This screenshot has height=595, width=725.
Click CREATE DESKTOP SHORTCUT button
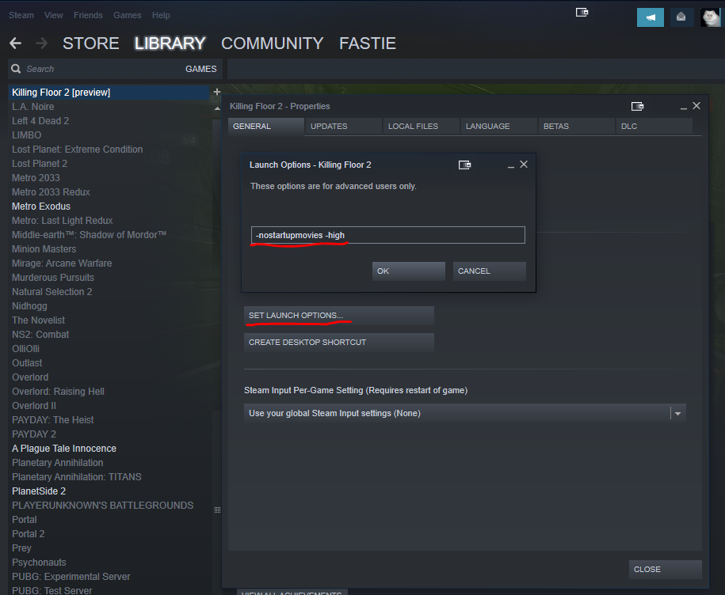pyautogui.click(x=339, y=342)
